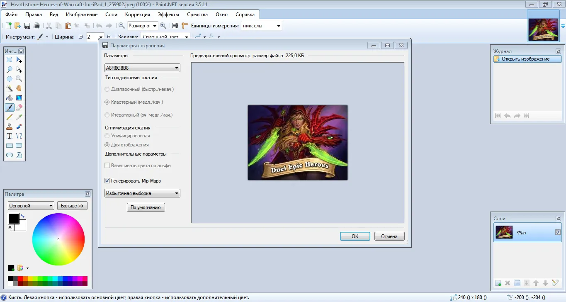This screenshot has height=302, width=566.
Task: Select the Paintbrush tool in Tools panel
Action: 10,107
